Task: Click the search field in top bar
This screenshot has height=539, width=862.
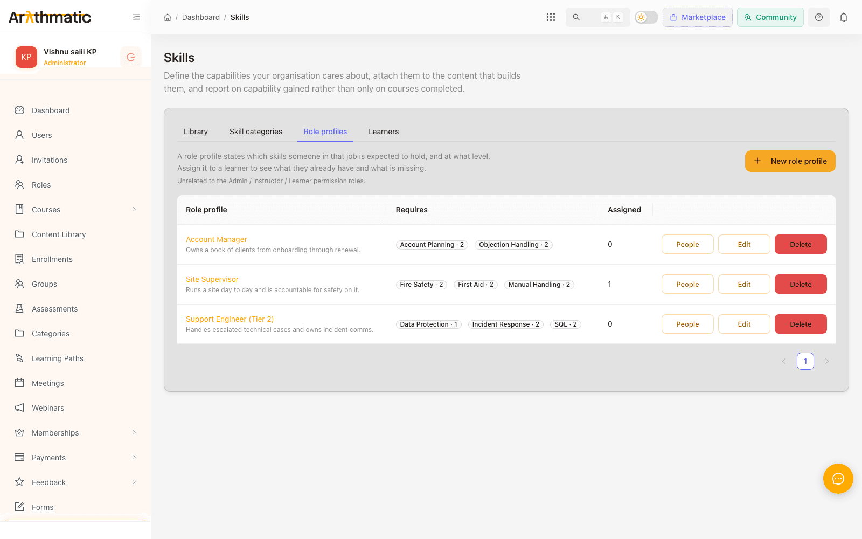Action: 598,17
